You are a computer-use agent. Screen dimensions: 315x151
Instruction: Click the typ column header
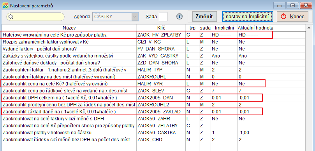click(x=192, y=28)
